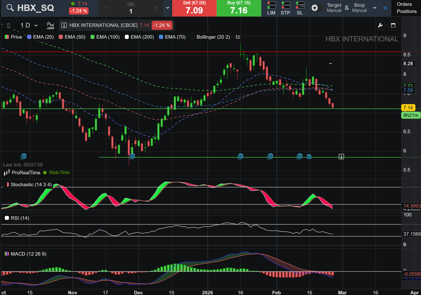This screenshot has width=421, height=295.
Task: Toggle the Bollinger (20 2) indicator
Action: [210, 37]
